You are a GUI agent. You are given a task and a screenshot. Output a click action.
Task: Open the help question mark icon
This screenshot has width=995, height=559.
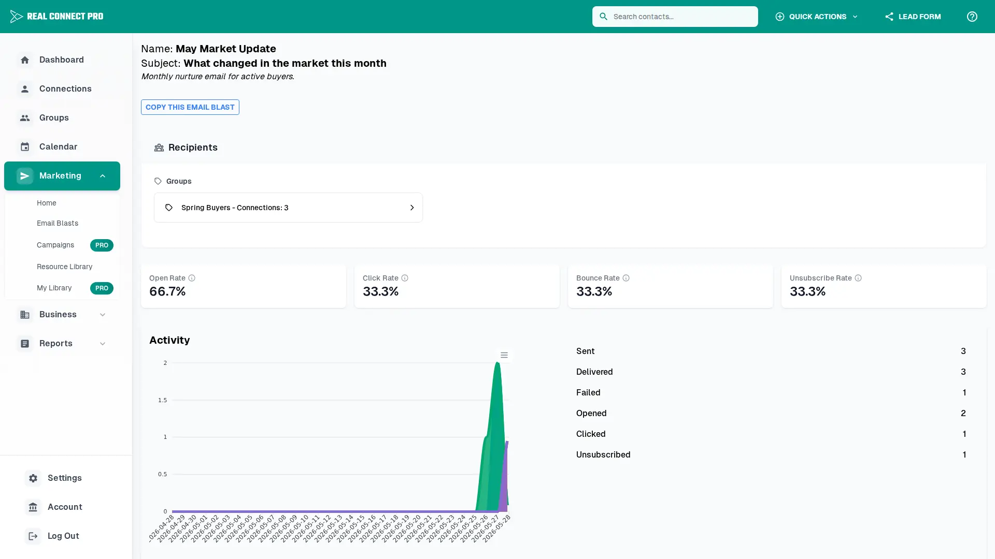pos(972,17)
